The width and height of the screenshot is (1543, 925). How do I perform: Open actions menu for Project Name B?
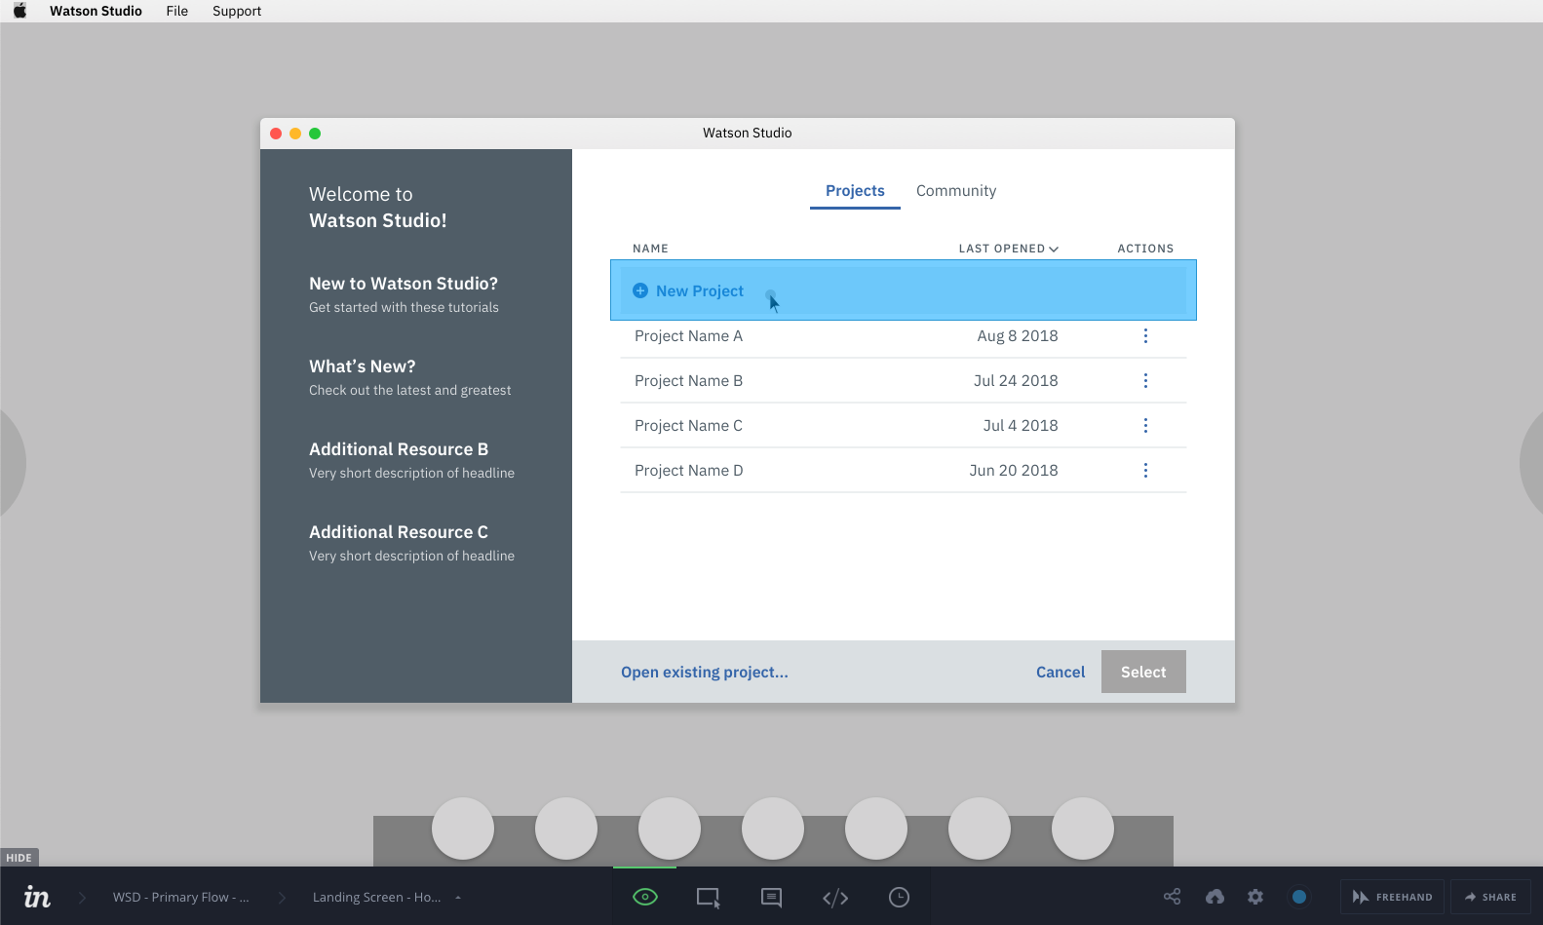point(1145,381)
